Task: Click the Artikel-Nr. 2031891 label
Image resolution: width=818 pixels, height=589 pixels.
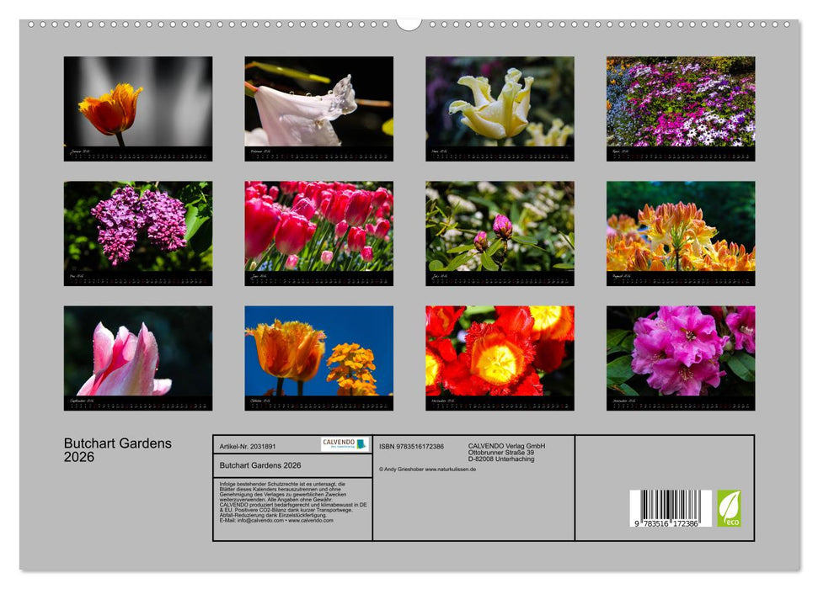Action: click(249, 447)
